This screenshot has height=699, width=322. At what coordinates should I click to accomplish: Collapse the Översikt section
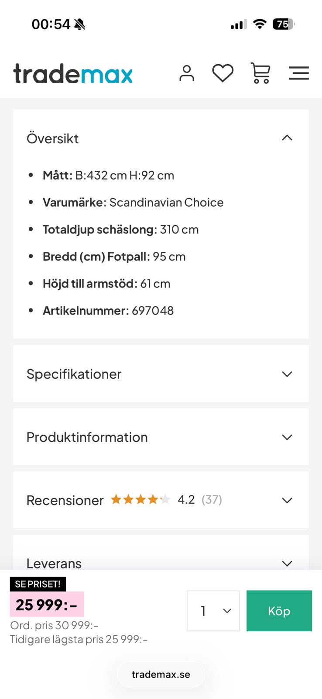click(x=287, y=138)
